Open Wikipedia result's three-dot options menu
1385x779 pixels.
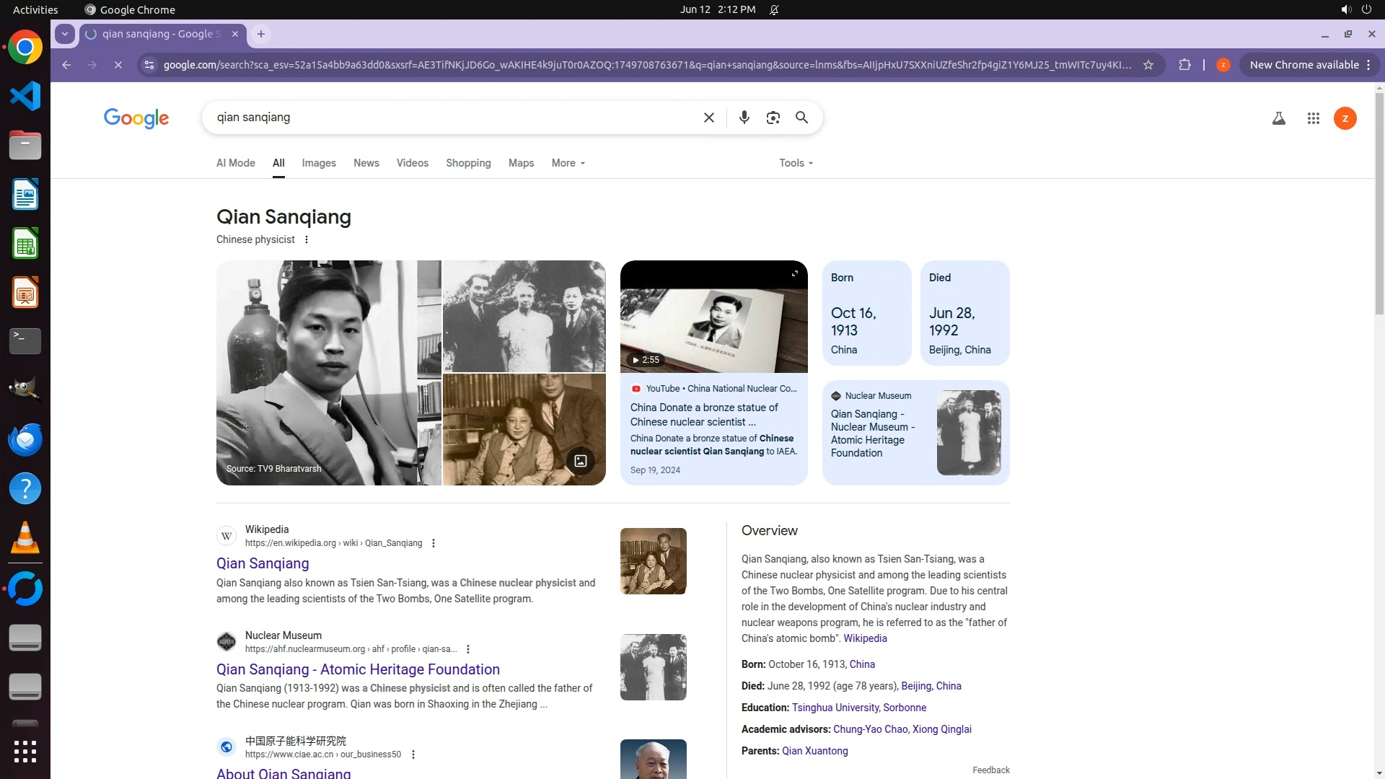[434, 543]
